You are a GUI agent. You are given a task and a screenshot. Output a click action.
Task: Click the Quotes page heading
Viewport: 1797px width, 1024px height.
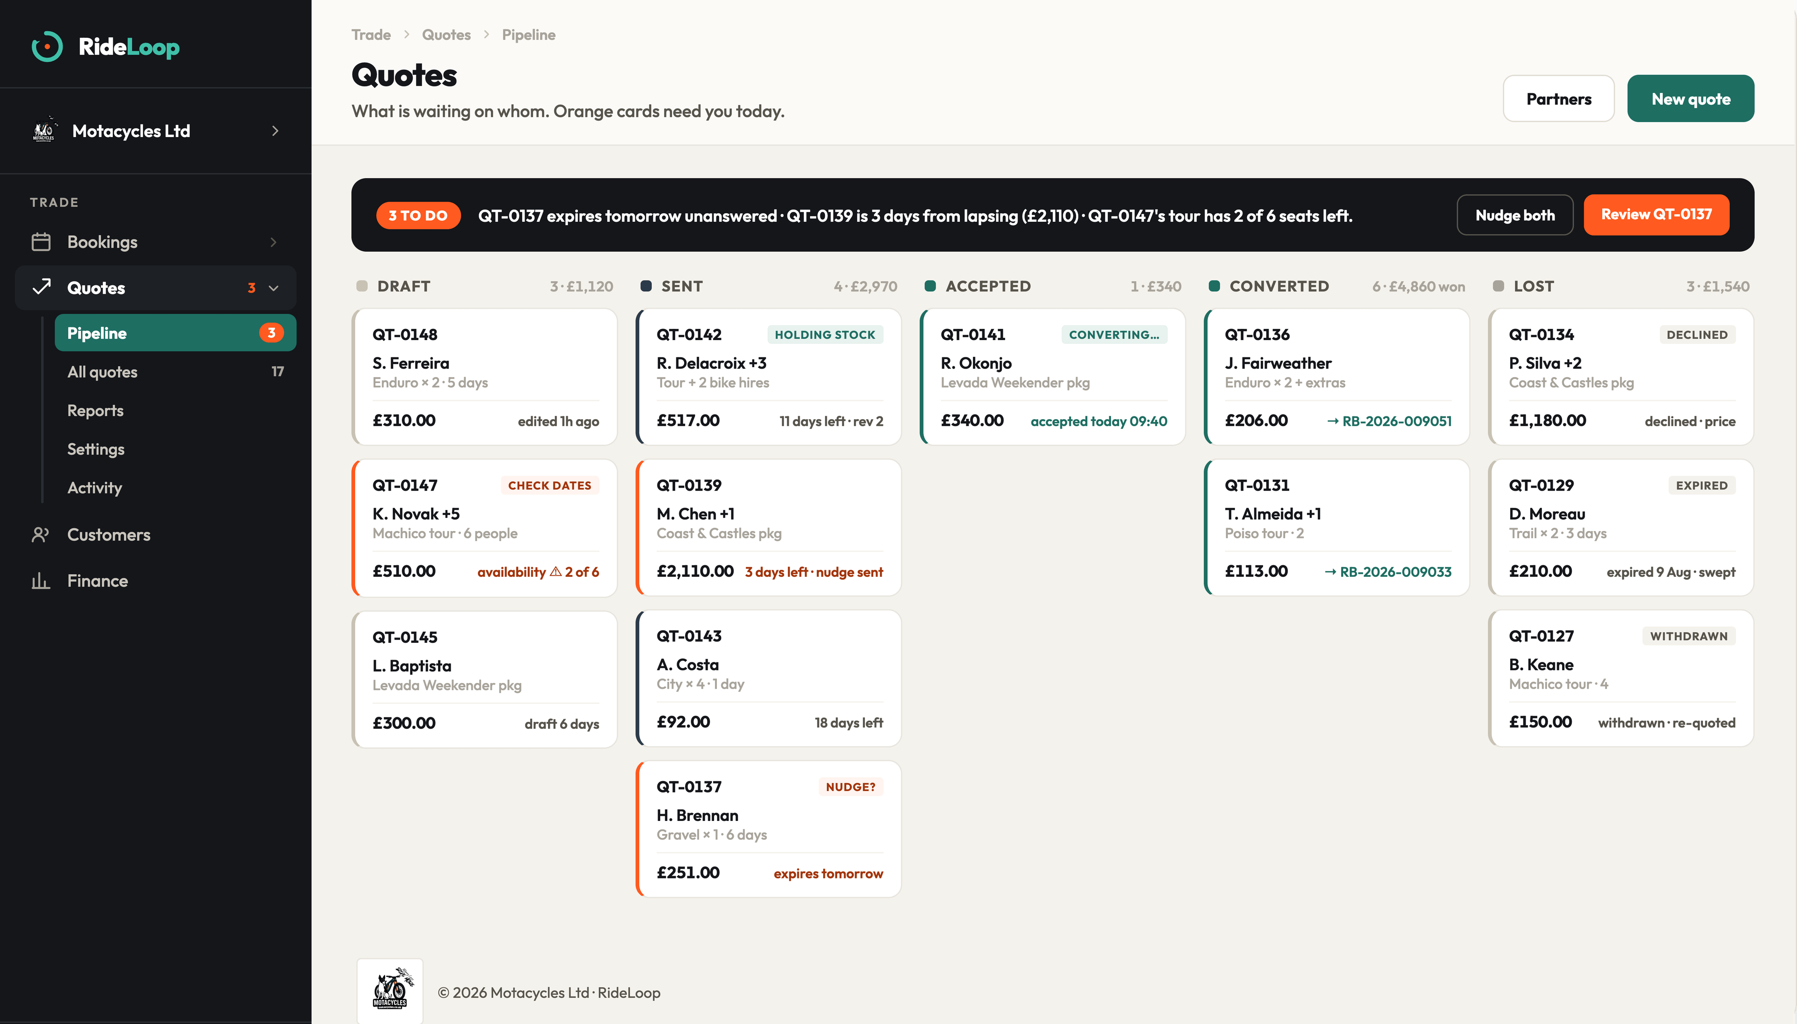(x=404, y=75)
